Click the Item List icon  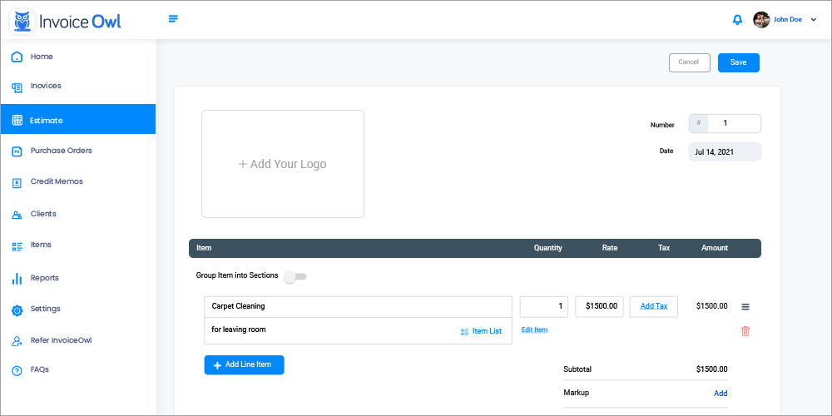465,332
